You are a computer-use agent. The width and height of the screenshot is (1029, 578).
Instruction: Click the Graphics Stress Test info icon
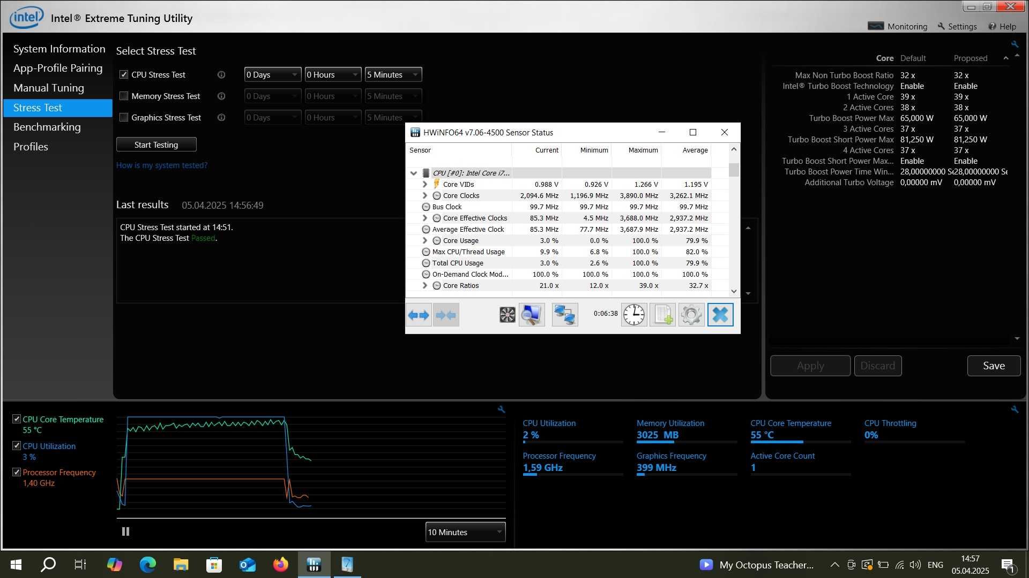[x=221, y=118]
